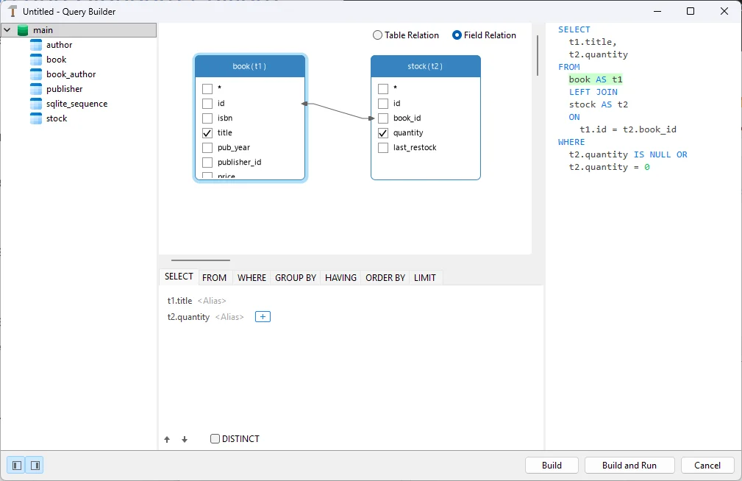The height and width of the screenshot is (481, 742).
Task: Click the book(t1) table header
Action: coord(250,66)
